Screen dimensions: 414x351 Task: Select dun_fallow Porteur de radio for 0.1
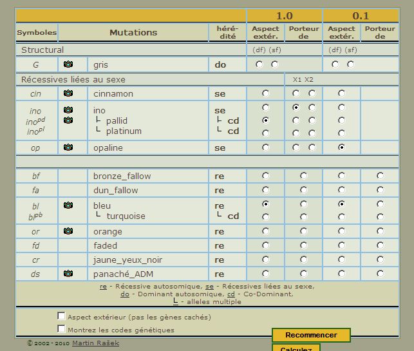pyautogui.click(x=380, y=190)
